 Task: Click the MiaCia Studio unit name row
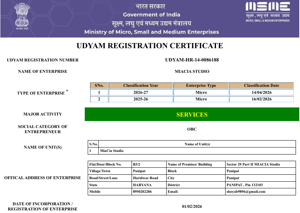pyautogui.click(x=192, y=151)
